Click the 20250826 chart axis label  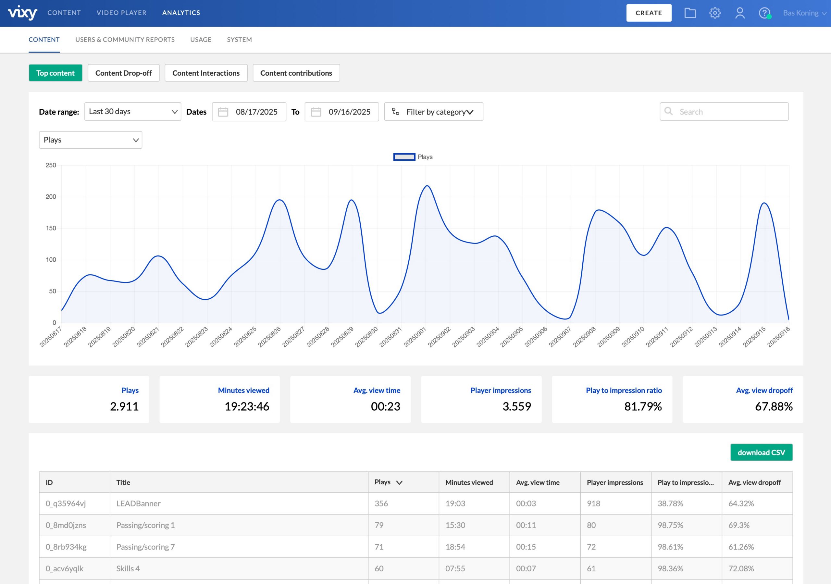pyautogui.click(x=269, y=337)
